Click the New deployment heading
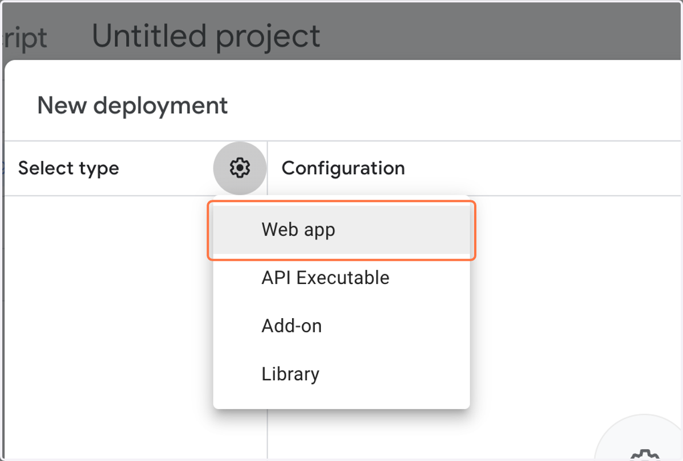Image resolution: width=683 pixels, height=461 pixels. click(x=133, y=106)
